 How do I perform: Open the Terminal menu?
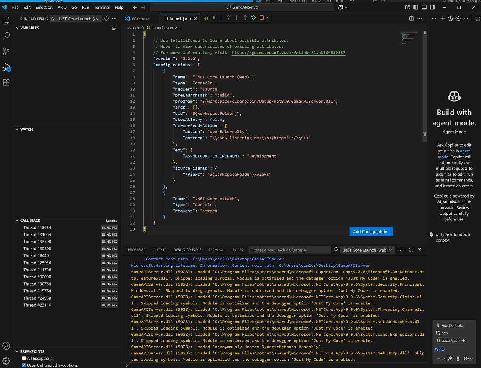102,7
